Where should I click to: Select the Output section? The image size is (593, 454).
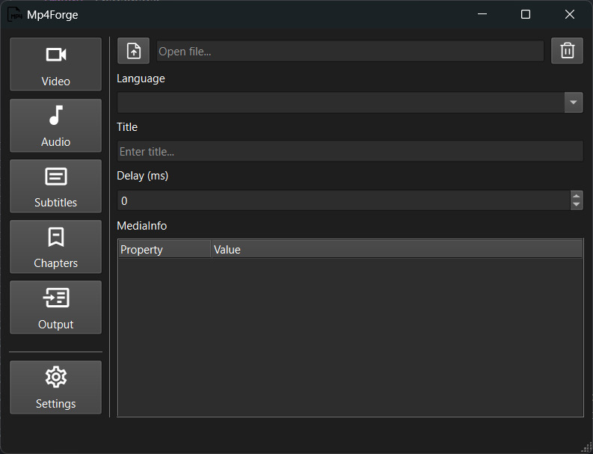[x=55, y=307]
